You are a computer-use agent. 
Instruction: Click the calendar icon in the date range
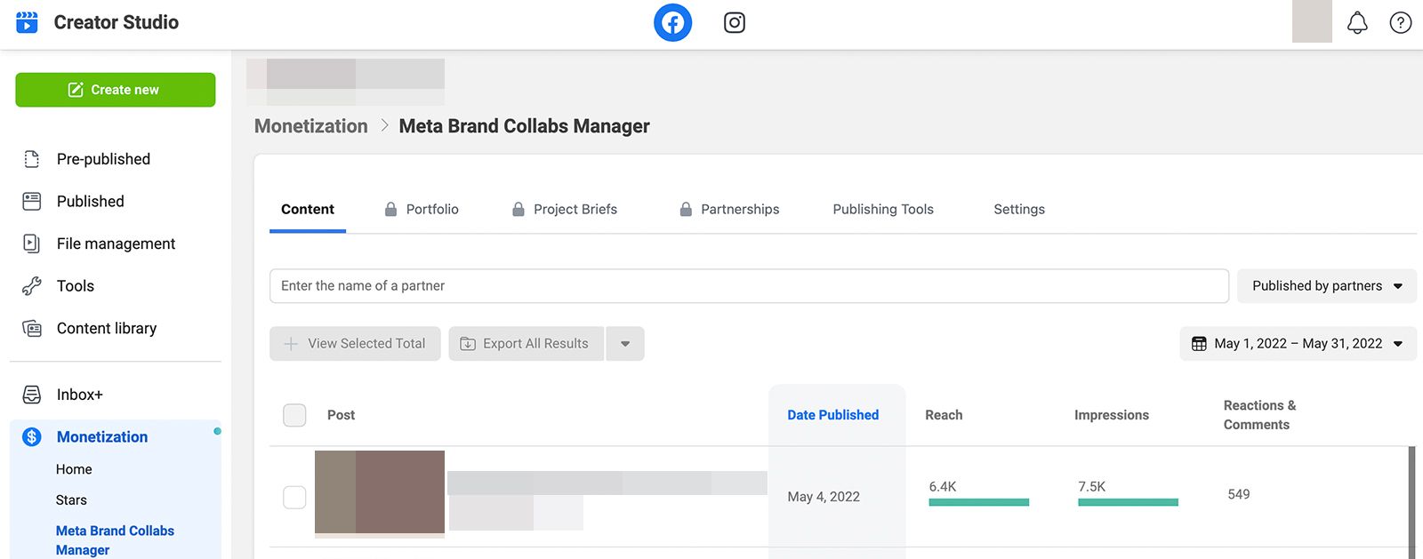[x=1199, y=344]
